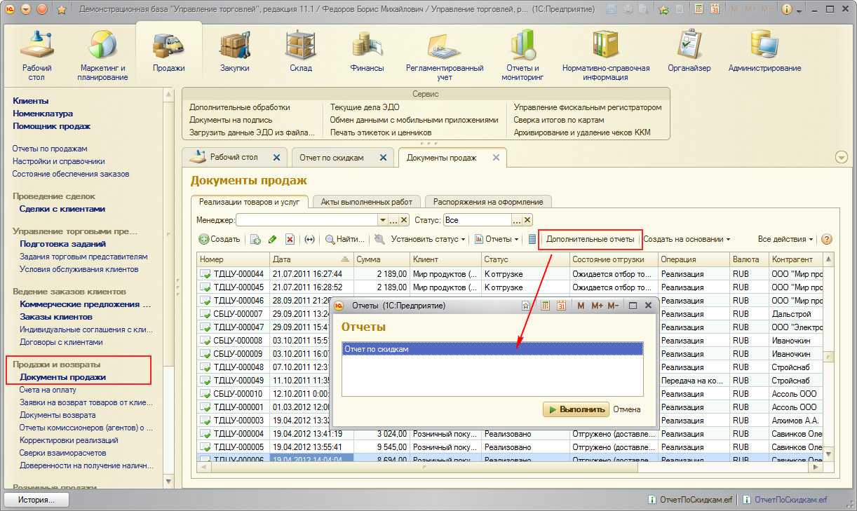
Task: Open the Менеджер dropdown list
Action: (382, 220)
